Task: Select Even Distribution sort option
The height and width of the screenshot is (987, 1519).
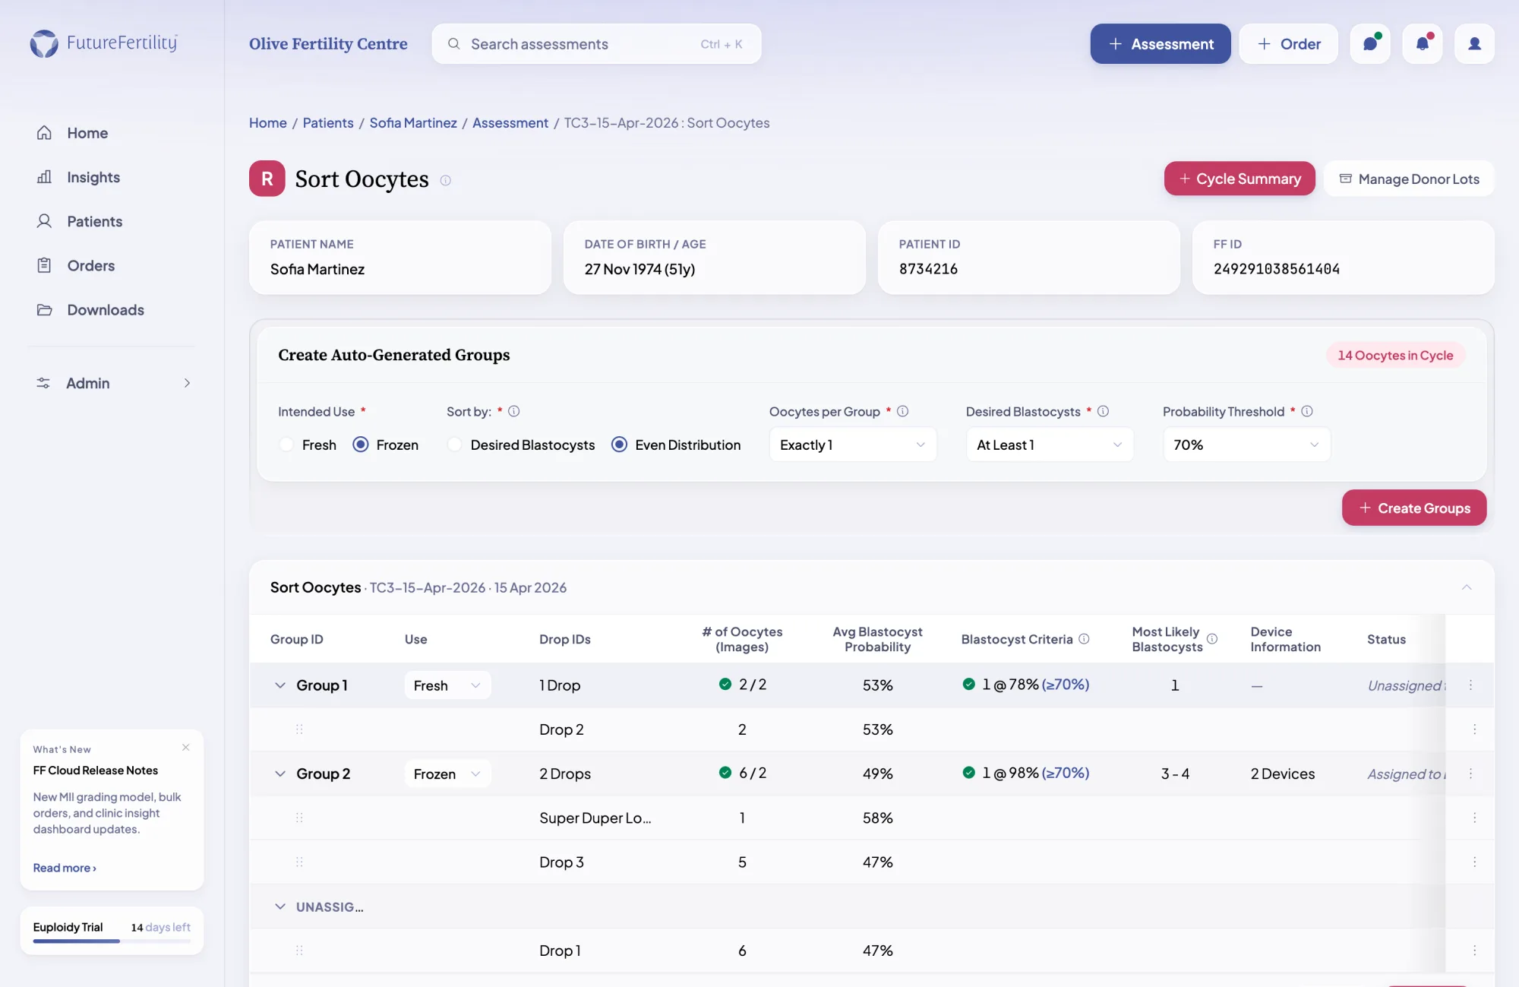Action: (x=620, y=444)
